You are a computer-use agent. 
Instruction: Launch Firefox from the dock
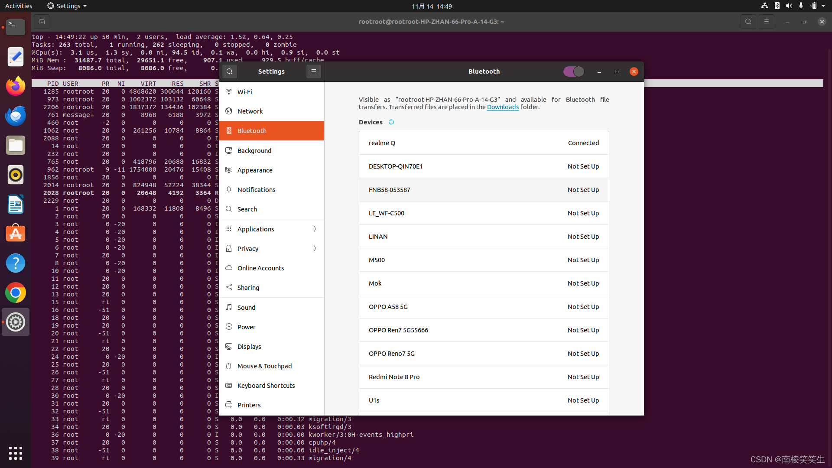tap(16, 86)
